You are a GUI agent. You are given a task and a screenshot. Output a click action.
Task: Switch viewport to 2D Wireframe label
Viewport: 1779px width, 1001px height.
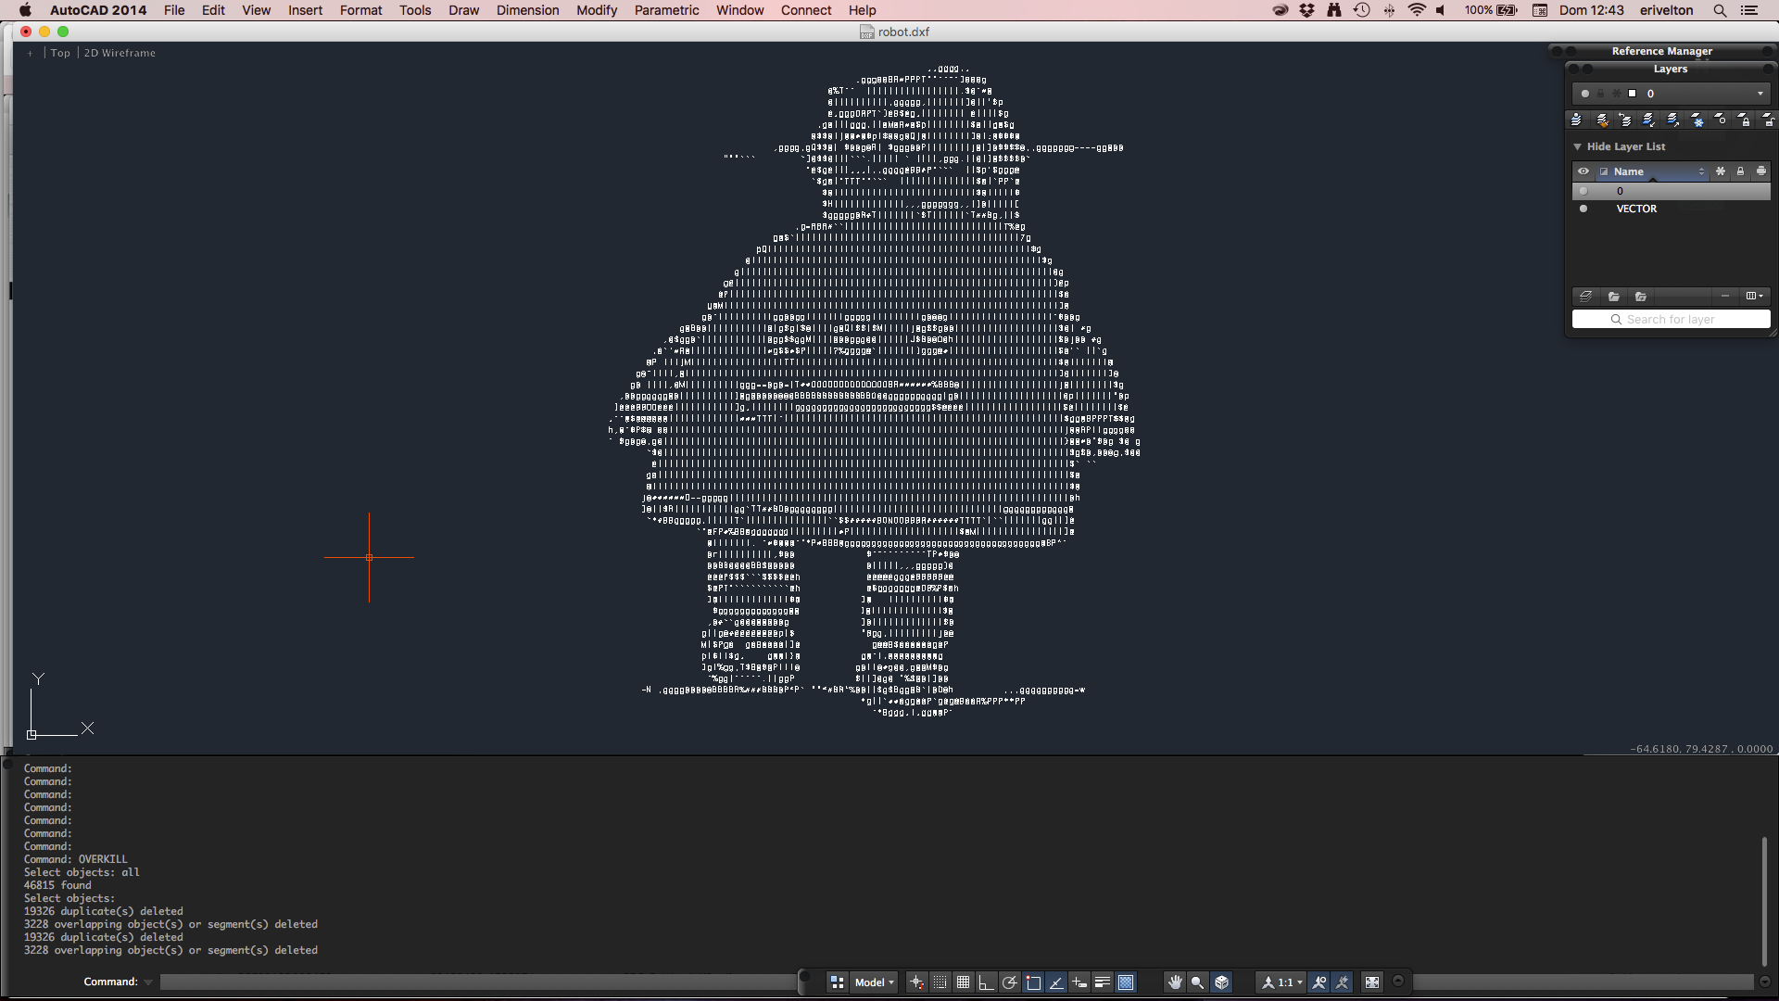tap(119, 53)
